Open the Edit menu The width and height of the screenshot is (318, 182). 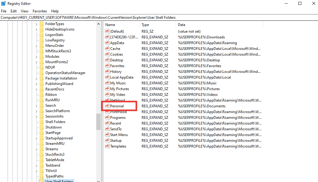[x=14, y=11]
